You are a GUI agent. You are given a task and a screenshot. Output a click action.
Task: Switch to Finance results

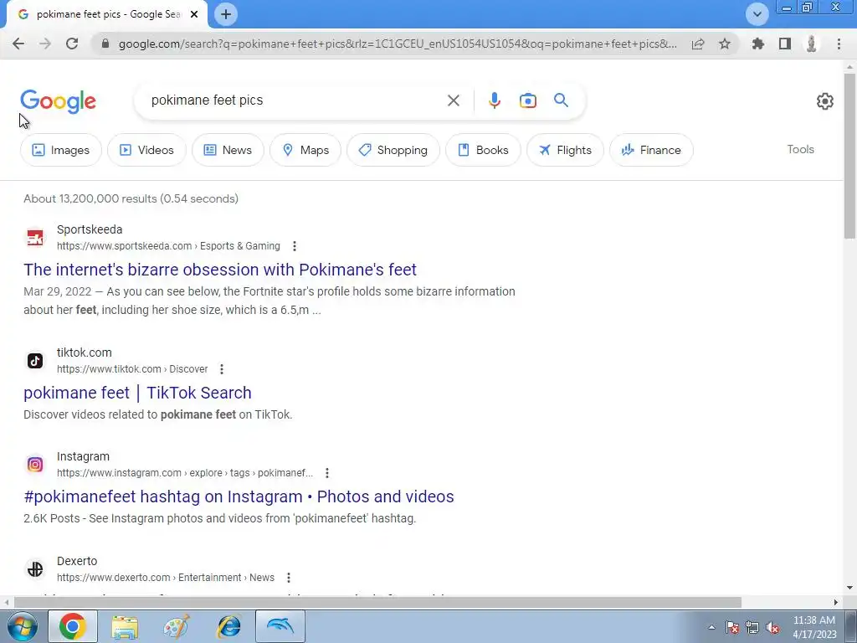pyautogui.click(x=651, y=150)
